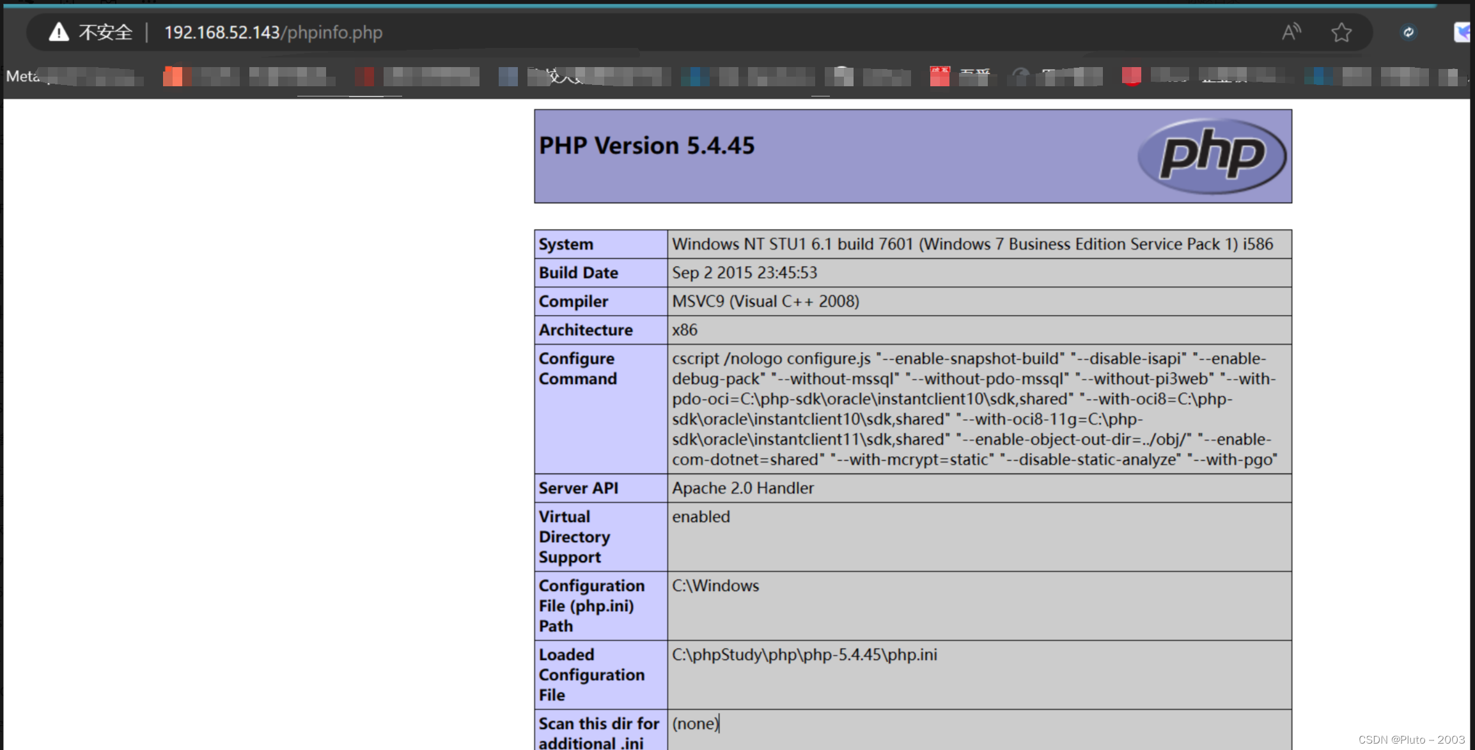Click the read aloud icon in address bar

(x=1291, y=32)
